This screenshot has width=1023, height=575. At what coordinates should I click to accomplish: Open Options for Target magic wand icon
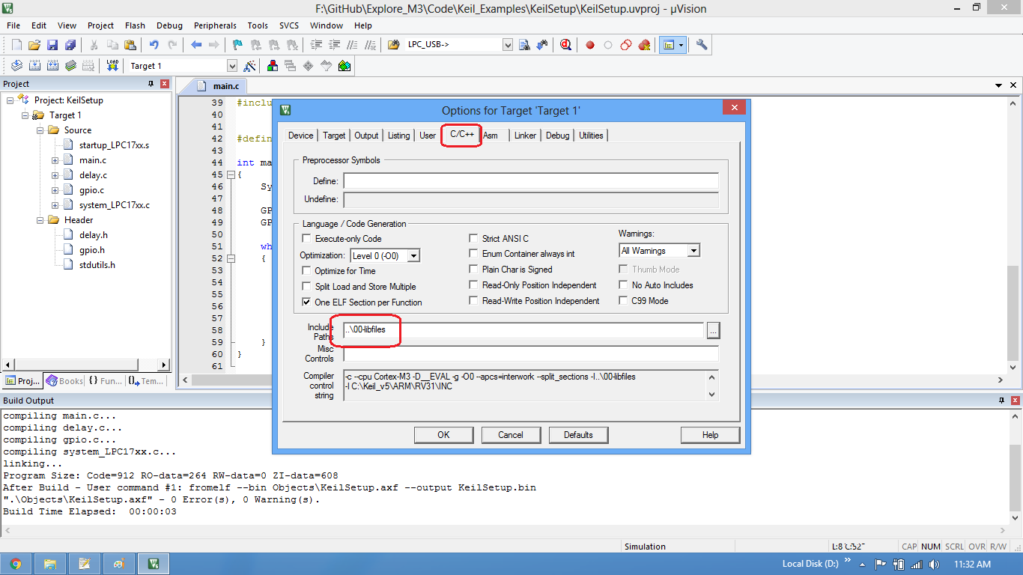click(x=250, y=66)
